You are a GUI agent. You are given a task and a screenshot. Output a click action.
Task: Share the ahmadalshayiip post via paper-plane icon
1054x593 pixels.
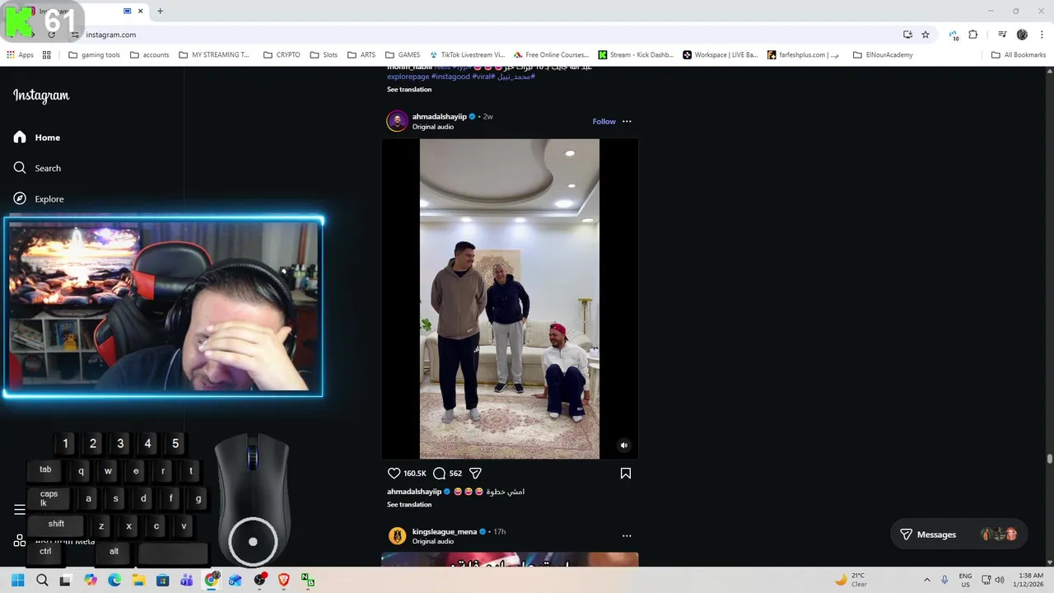click(x=475, y=474)
